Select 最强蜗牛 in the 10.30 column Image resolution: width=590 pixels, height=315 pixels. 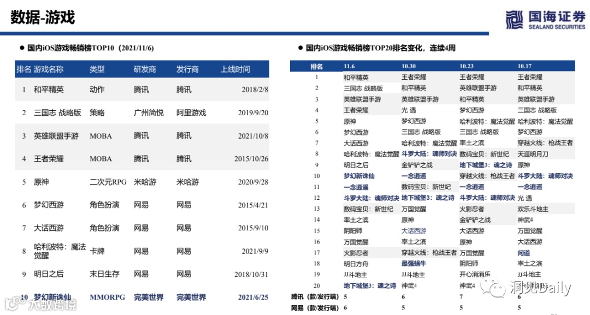(414, 264)
